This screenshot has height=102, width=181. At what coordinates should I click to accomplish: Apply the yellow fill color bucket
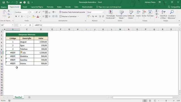coord(33,16)
